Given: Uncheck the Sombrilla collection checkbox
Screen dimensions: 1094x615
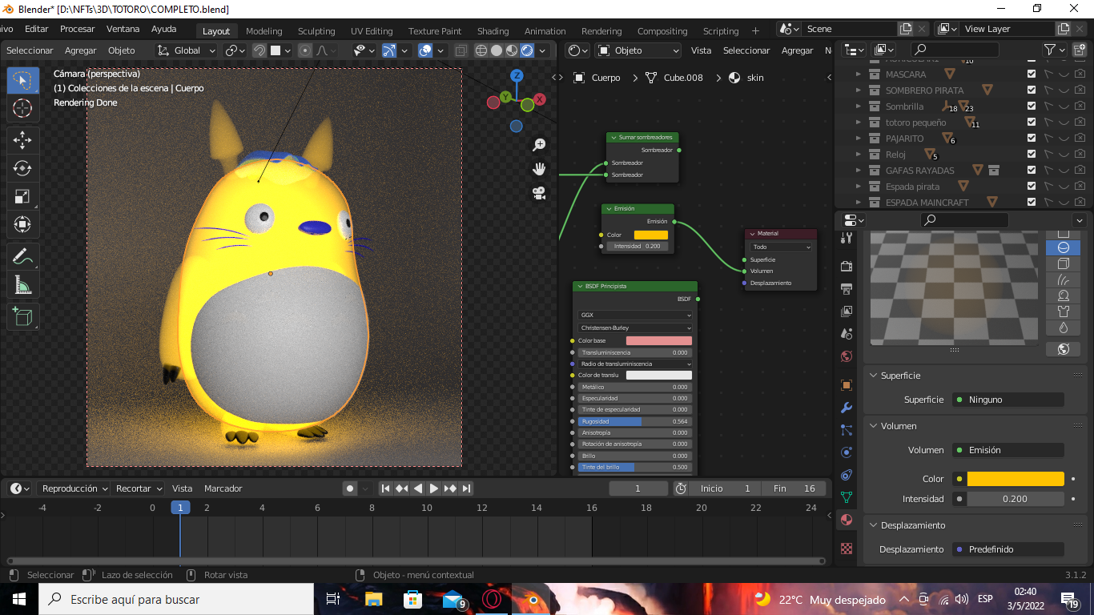Looking at the screenshot, I should tap(1032, 107).
